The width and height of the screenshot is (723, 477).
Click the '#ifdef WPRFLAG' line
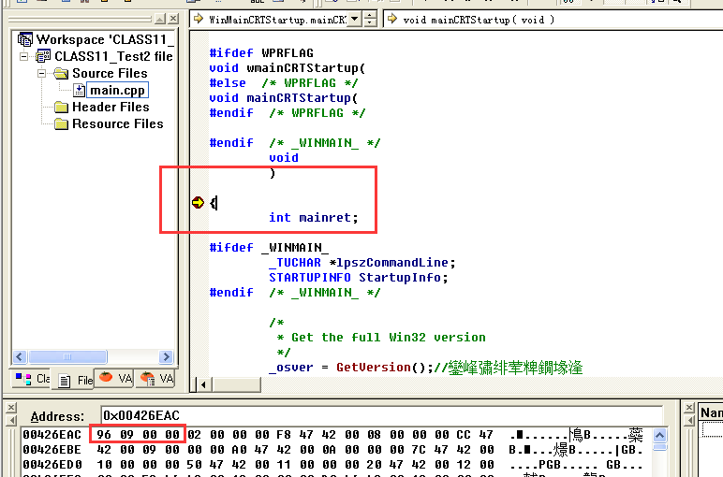tap(261, 53)
